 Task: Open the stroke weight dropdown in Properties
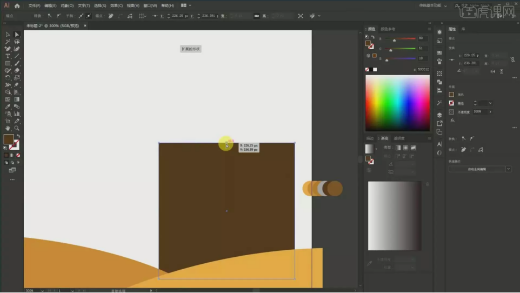(x=490, y=103)
